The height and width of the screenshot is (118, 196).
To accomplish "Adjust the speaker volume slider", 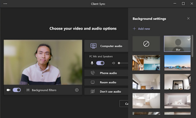I will click(x=123, y=63).
